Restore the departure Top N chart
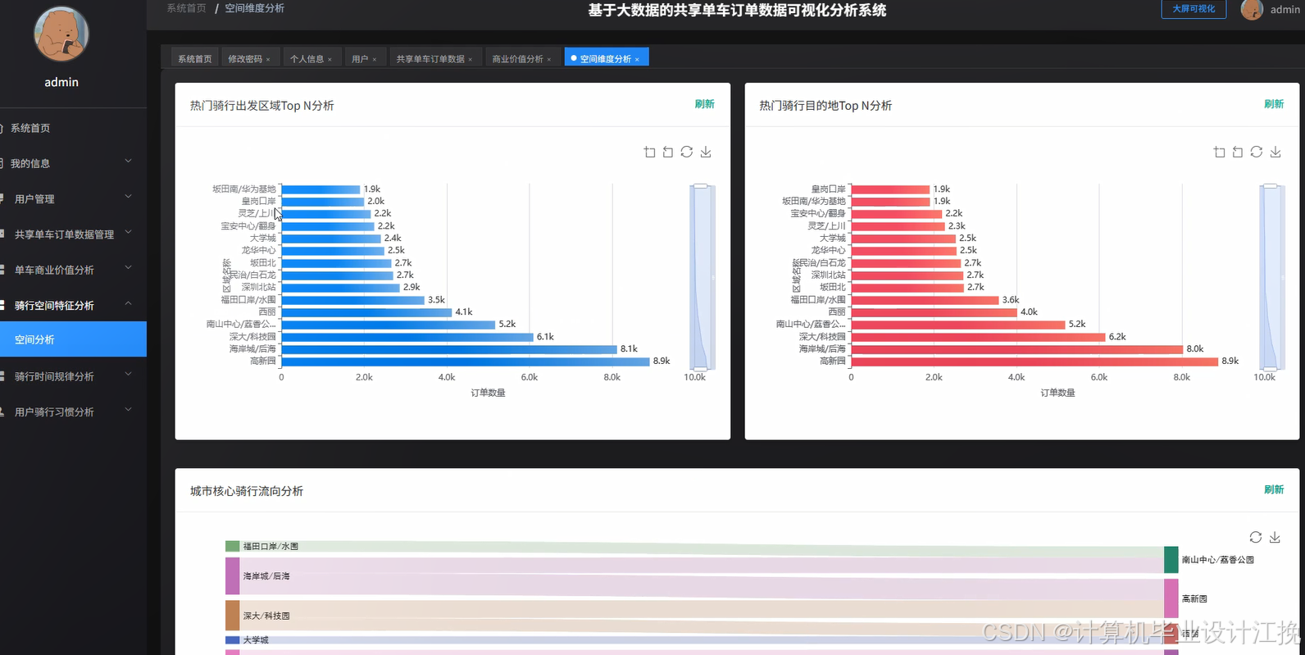1305x655 pixels. [687, 152]
